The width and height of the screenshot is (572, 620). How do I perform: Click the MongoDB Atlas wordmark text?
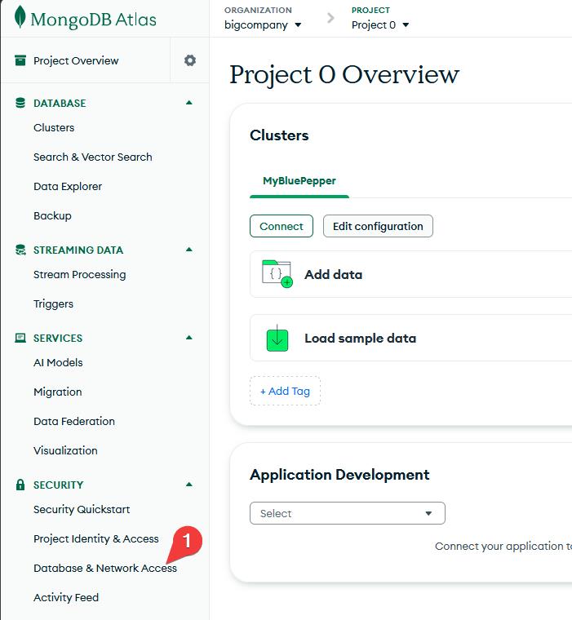point(94,20)
